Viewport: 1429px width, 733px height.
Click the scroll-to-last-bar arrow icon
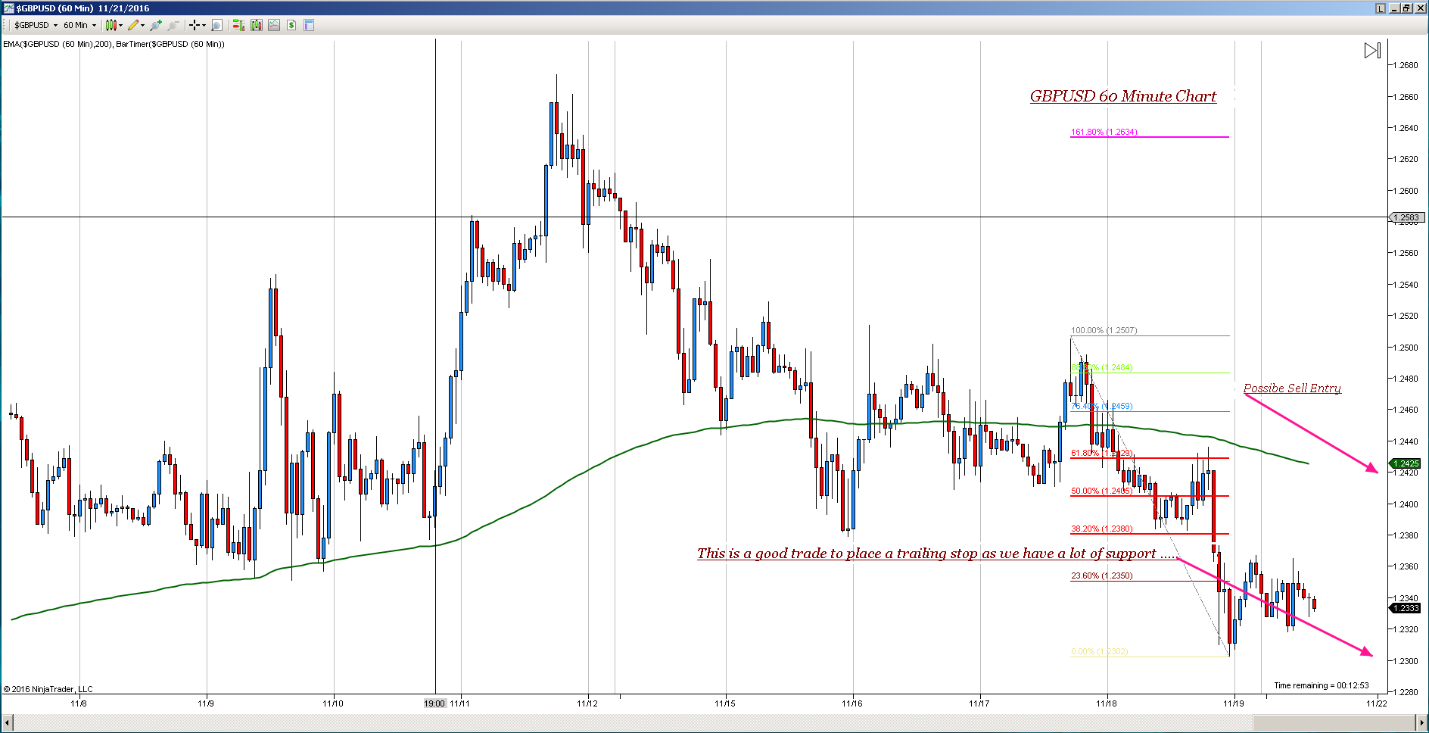[x=1372, y=51]
